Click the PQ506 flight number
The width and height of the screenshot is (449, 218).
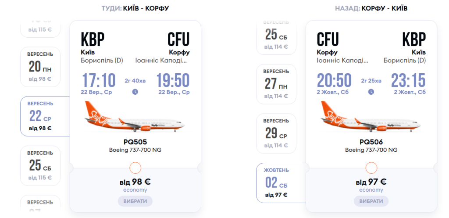371,142
